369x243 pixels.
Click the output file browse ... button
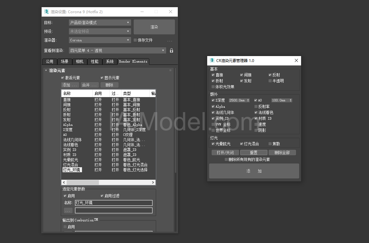pyautogui.click(x=68, y=210)
